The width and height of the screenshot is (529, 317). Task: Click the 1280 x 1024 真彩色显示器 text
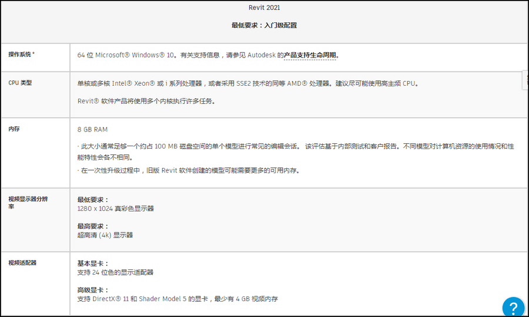(x=115, y=208)
